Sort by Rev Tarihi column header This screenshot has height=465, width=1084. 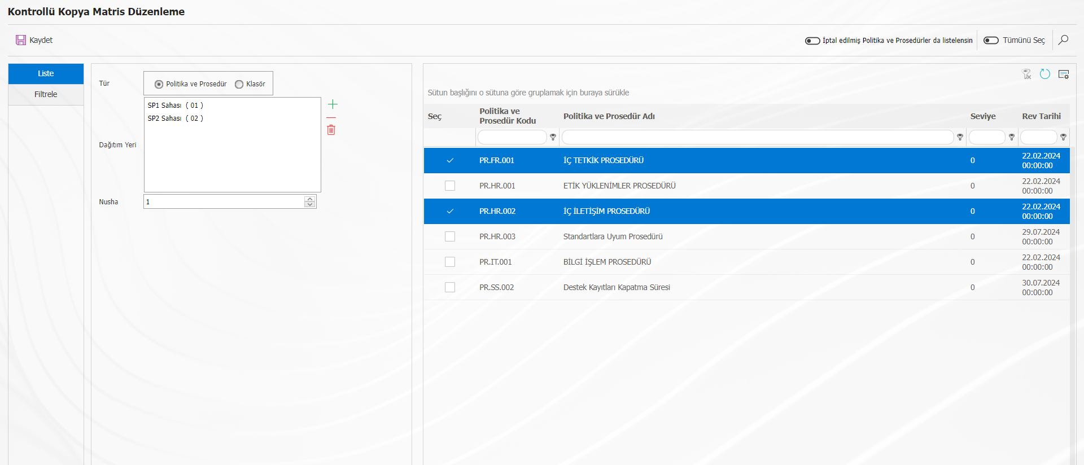(1041, 116)
